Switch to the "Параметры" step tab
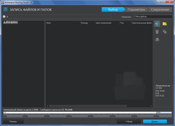This screenshot has height=126, width=175. coord(136,10)
